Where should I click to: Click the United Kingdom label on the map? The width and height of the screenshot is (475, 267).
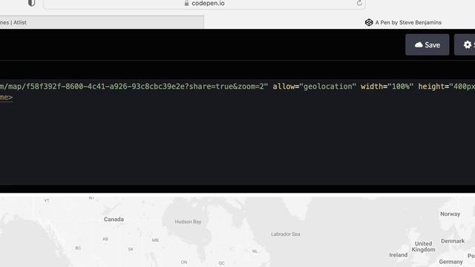click(x=423, y=246)
